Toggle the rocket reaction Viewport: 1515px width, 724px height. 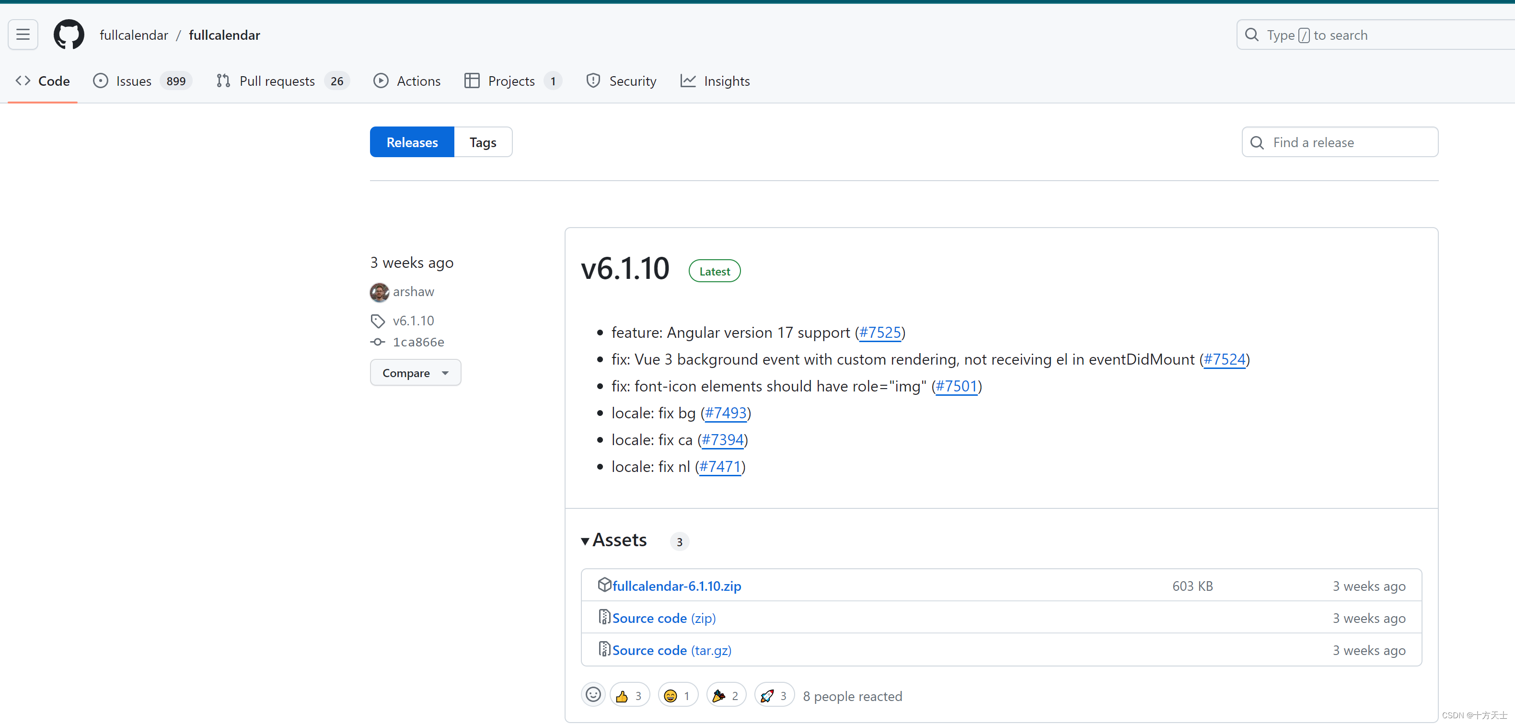774,695
